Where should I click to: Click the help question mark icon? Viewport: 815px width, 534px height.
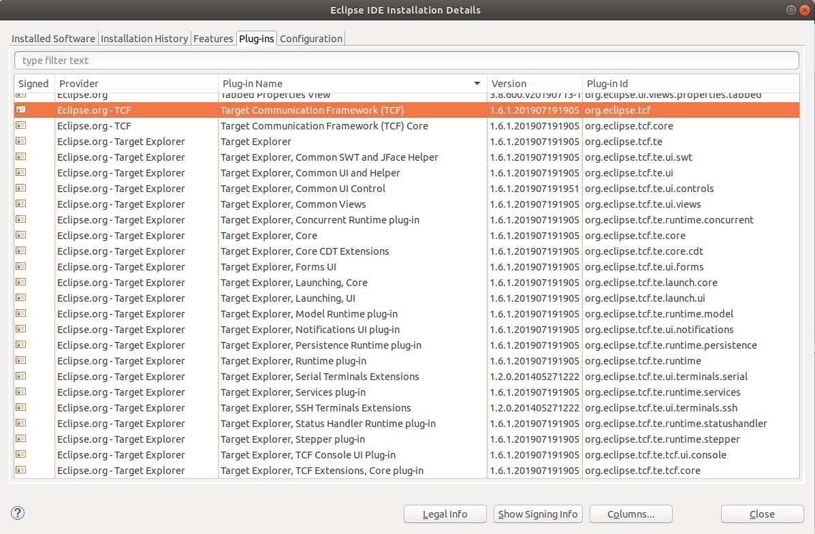point(18,513)
